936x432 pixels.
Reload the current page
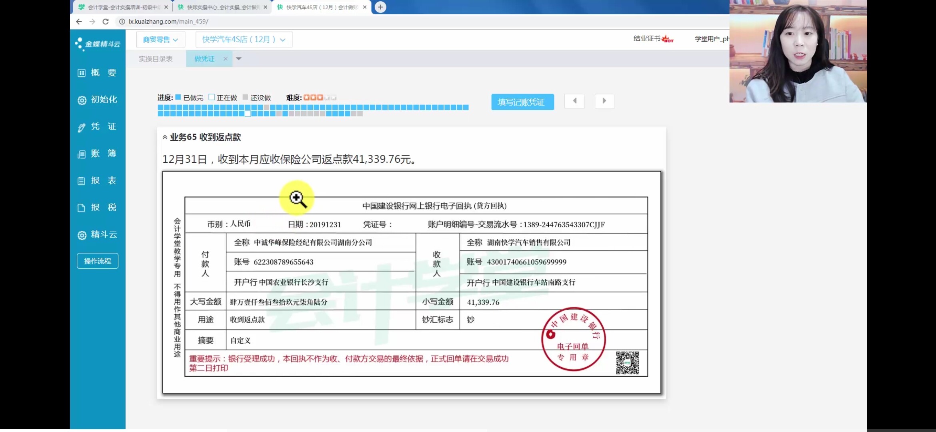pos(106,22)
